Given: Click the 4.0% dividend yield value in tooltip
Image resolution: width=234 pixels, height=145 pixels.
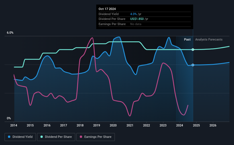Looking at the screenshot, I should 133,14.
